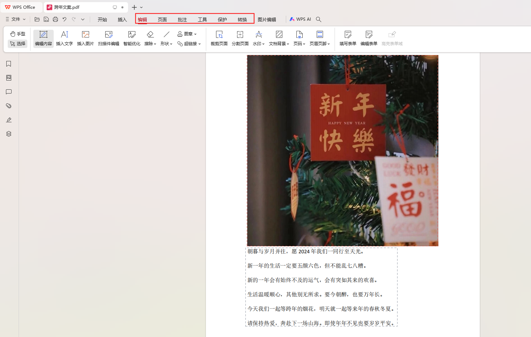Open the Signatures sidebar panel

(x=9, y=120)
